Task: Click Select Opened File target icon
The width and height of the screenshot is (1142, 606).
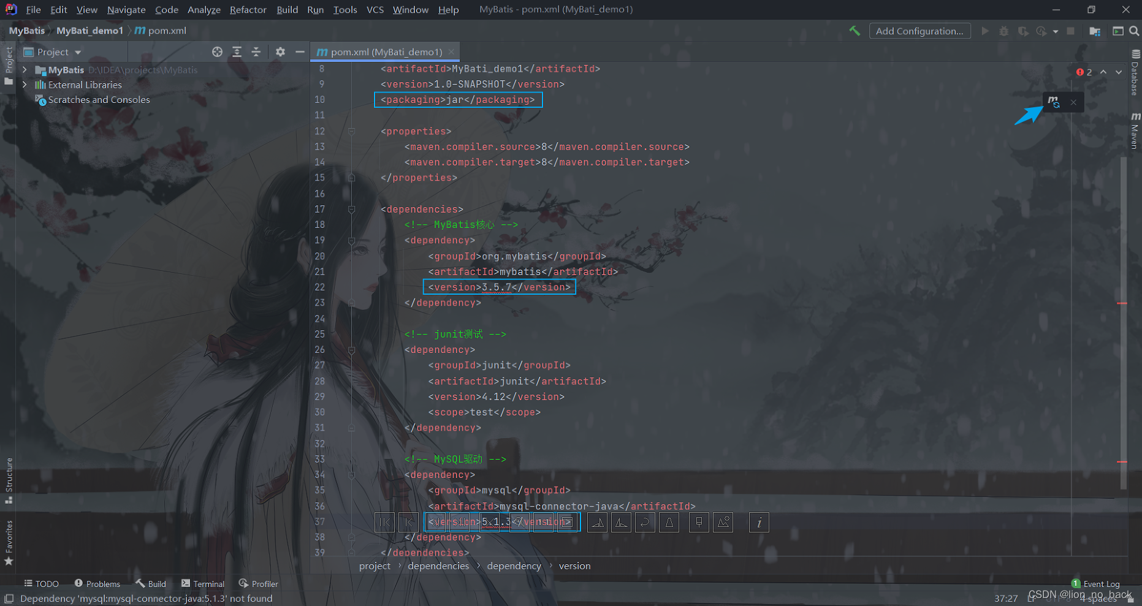Action: (217, 52)
